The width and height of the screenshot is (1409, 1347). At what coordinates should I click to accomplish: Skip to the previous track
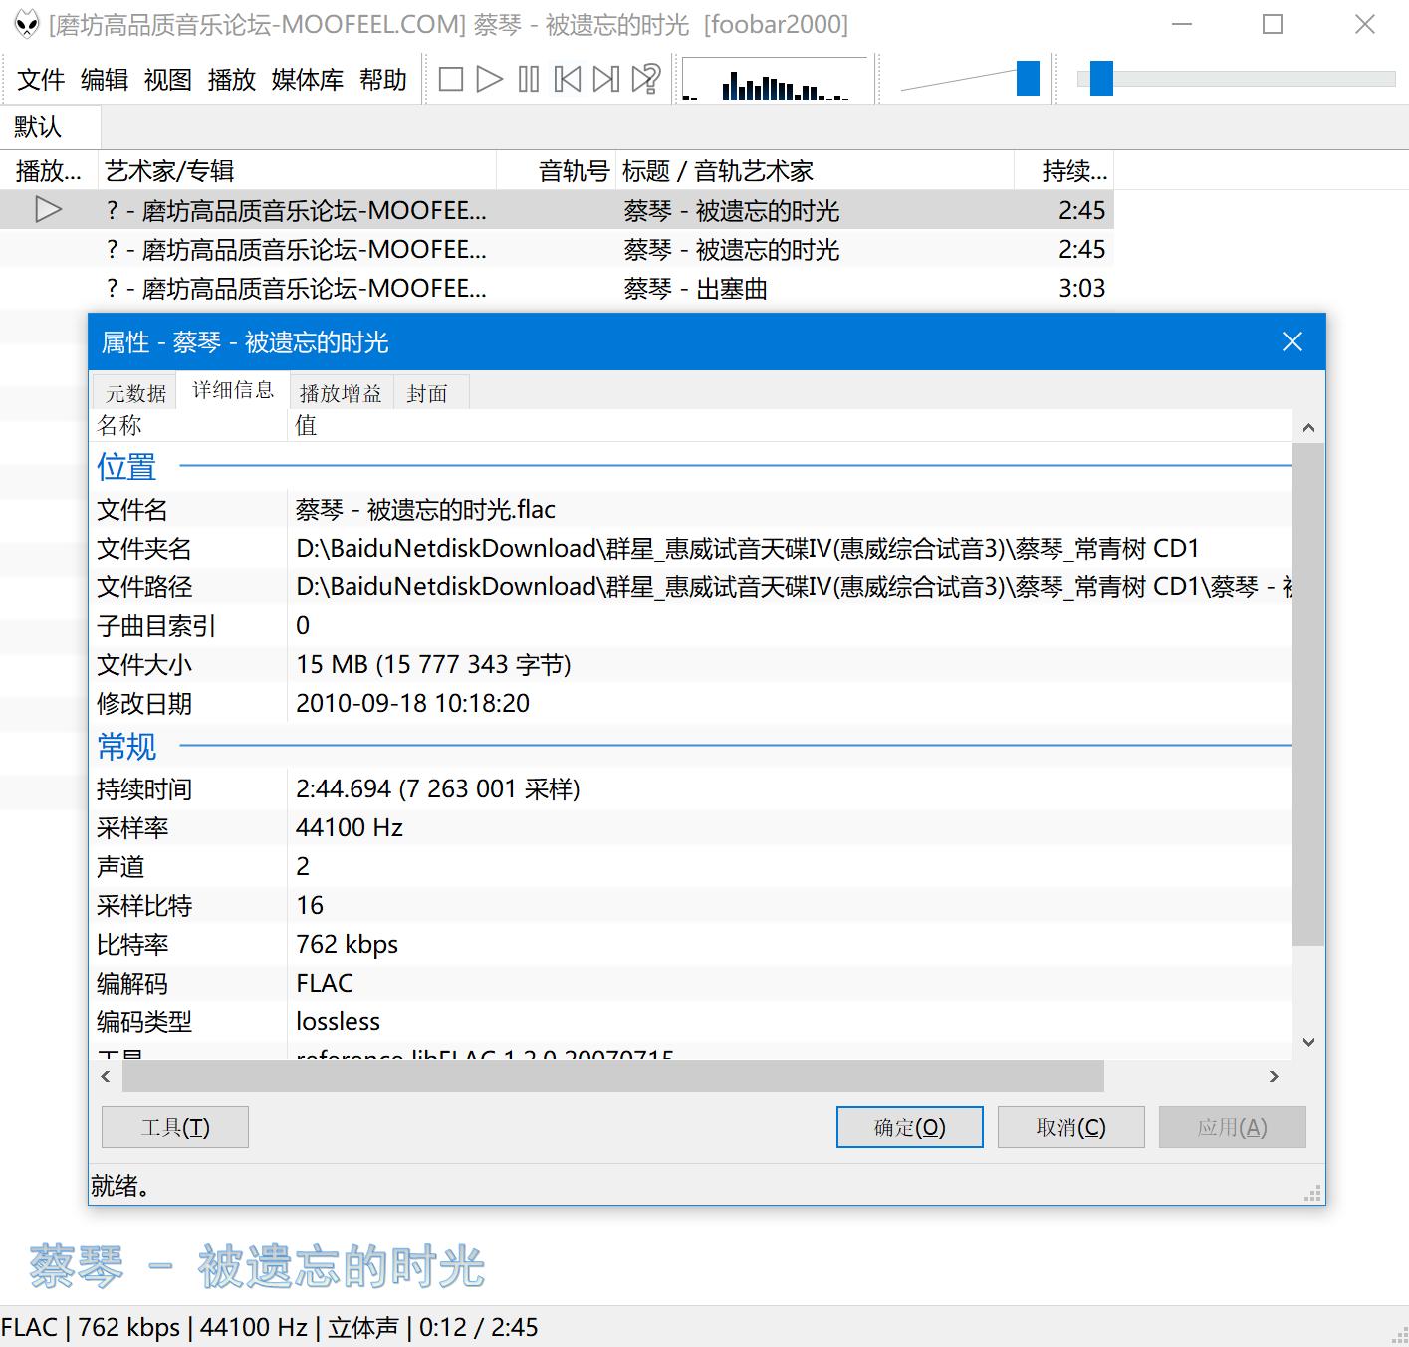[568, 79]
